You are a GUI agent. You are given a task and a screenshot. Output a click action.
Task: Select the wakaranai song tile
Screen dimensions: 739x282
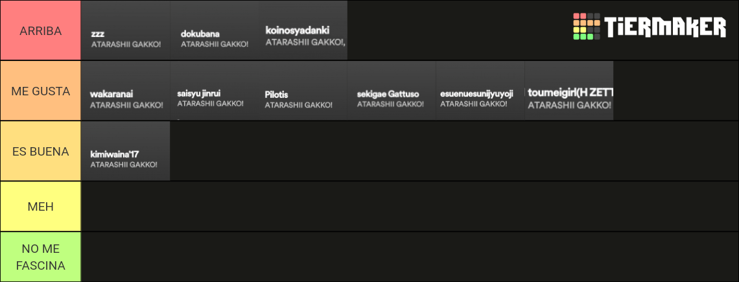tap(125, 91)
